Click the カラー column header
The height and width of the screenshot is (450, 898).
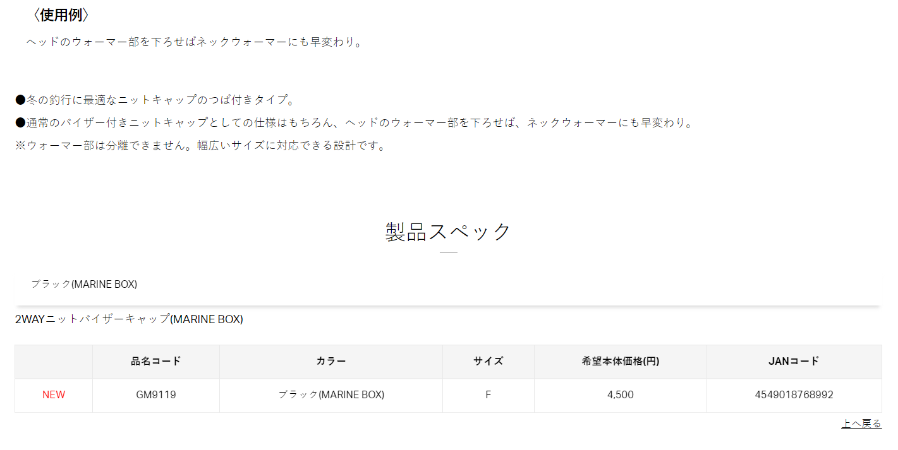(331, 361)
